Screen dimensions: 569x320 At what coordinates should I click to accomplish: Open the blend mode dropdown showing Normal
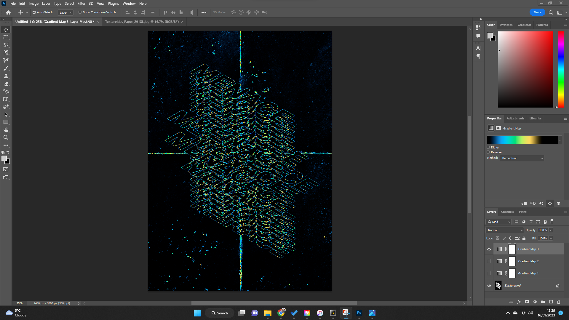504,230
